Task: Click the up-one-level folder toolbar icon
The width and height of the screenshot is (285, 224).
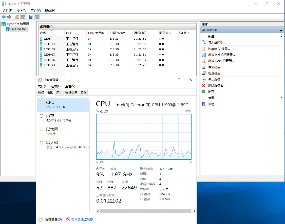Action: [17, 17]
